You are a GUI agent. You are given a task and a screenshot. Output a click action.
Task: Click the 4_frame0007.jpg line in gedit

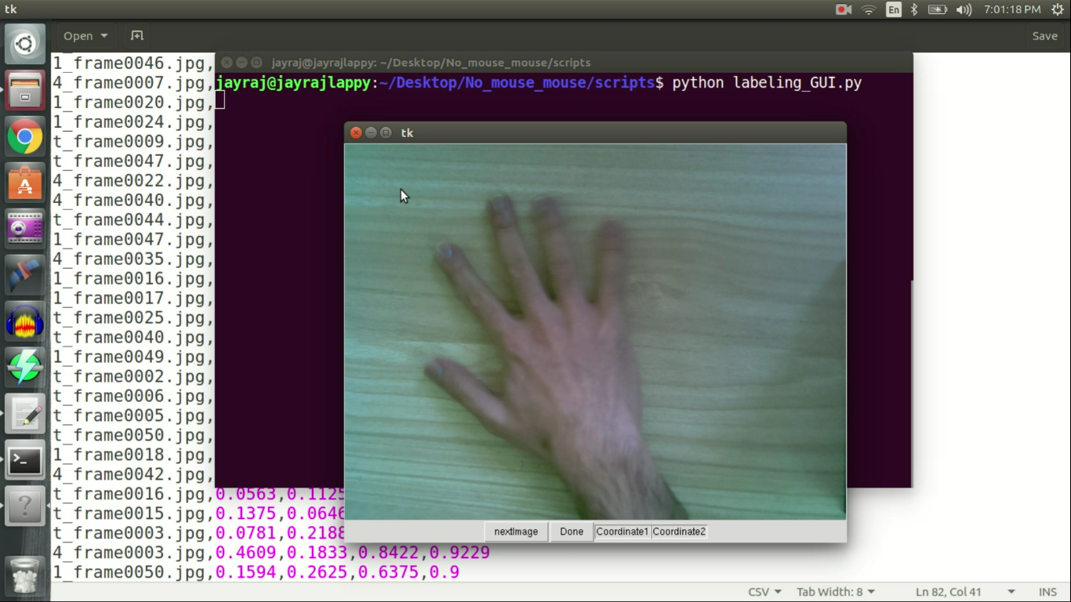pos(133,83)
